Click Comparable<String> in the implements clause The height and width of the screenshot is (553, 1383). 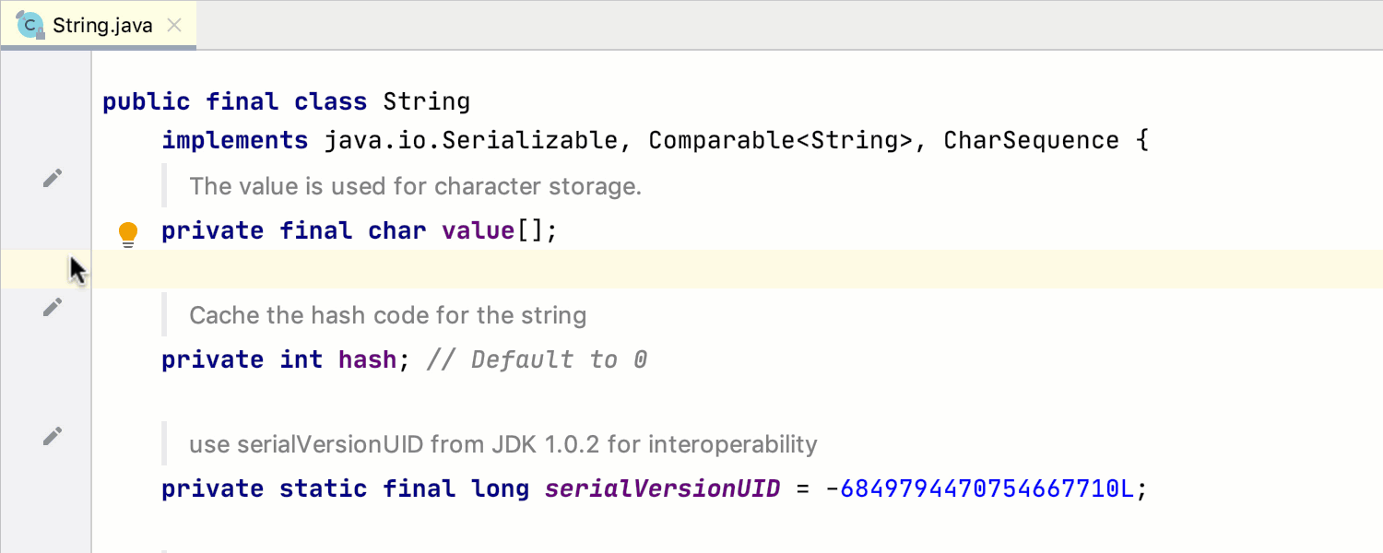click(x=780, y=141)
